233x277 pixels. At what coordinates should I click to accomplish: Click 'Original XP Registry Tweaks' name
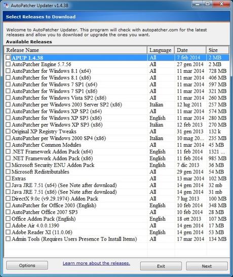[44, 132]
